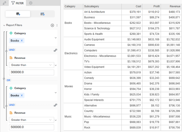Click the Revenue column header
Viewport: 182px width, 132px height.
171,6
